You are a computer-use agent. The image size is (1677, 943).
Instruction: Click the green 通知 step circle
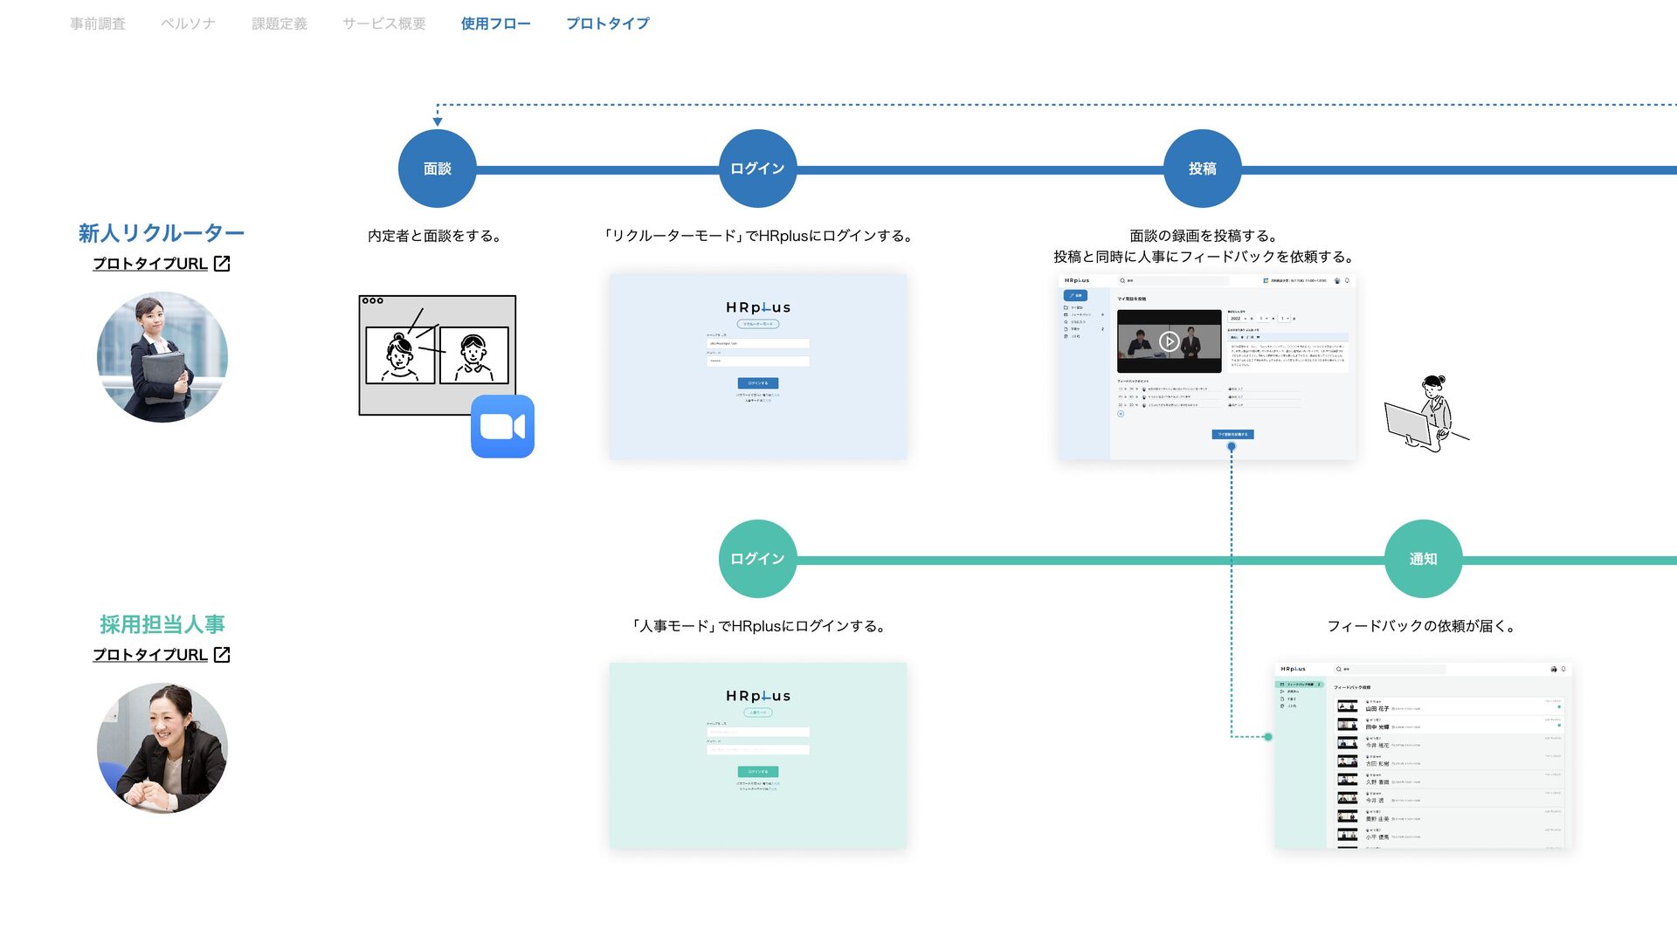[1424, 559]
